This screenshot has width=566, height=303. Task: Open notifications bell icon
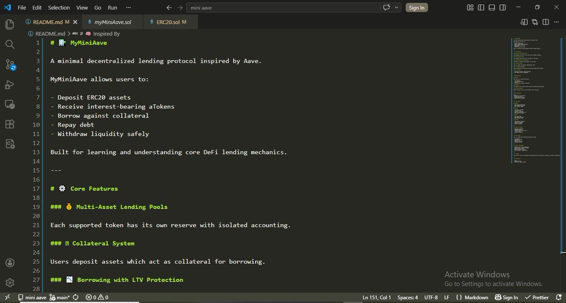coord(558,297)
